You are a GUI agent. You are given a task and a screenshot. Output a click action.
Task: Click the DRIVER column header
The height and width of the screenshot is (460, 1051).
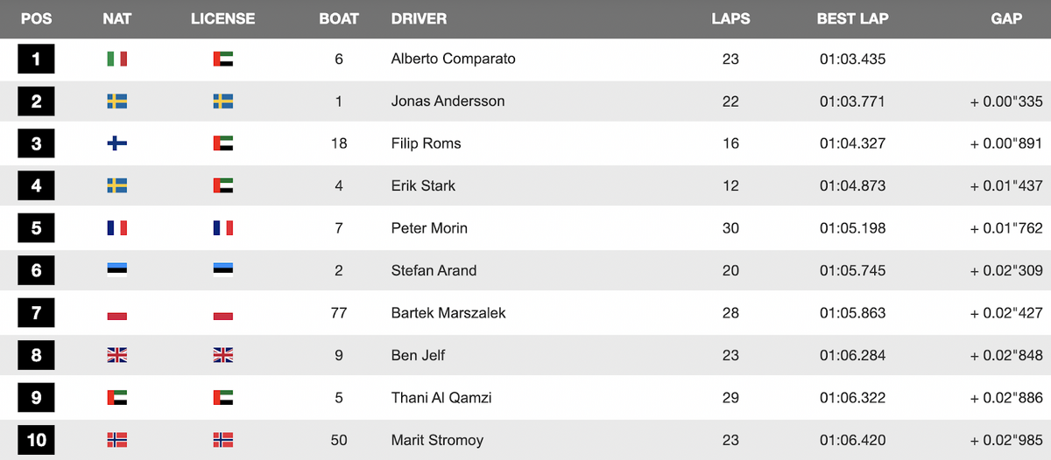[x=419, y=18]
